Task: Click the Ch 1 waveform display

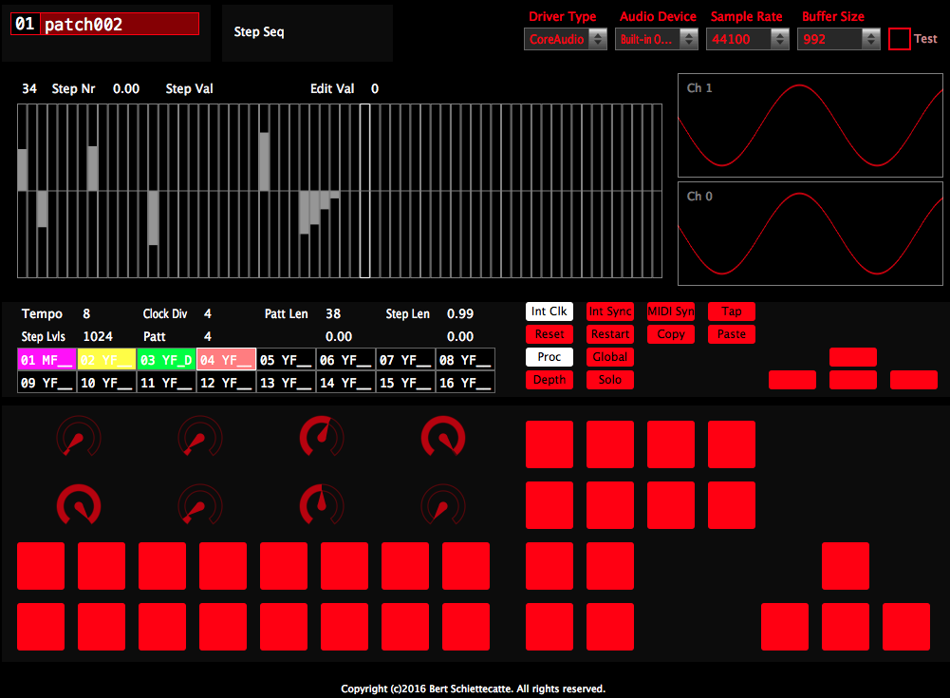Action: click(810, 125)
